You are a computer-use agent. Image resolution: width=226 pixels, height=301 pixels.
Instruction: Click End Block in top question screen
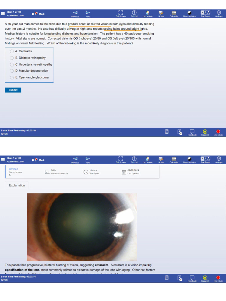coord(218,133)
